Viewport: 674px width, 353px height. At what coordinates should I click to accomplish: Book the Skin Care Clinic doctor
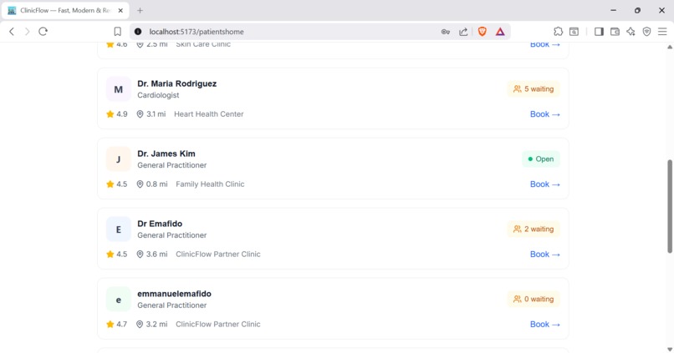tap(544, 44)
